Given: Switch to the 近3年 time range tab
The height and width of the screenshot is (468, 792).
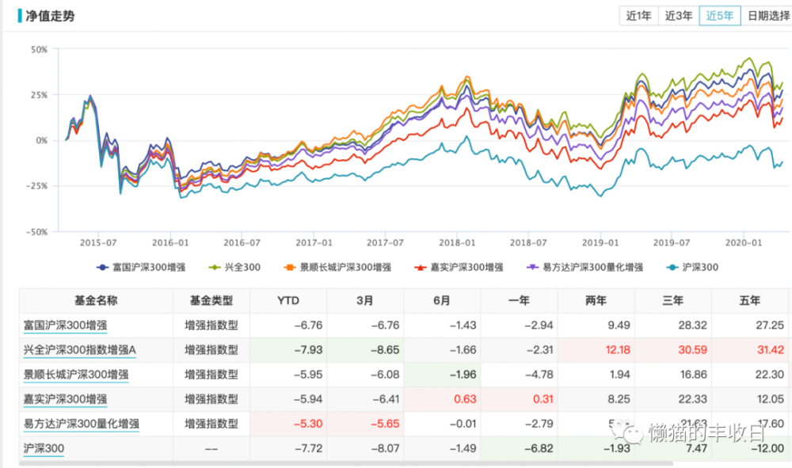Looking at the screenshot, I should (679, 14).
